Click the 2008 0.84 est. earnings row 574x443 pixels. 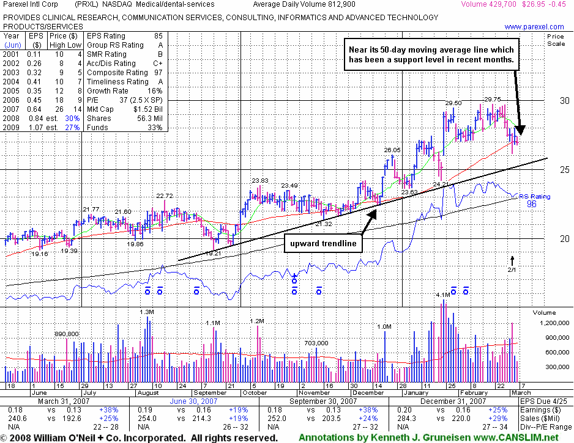41,118
